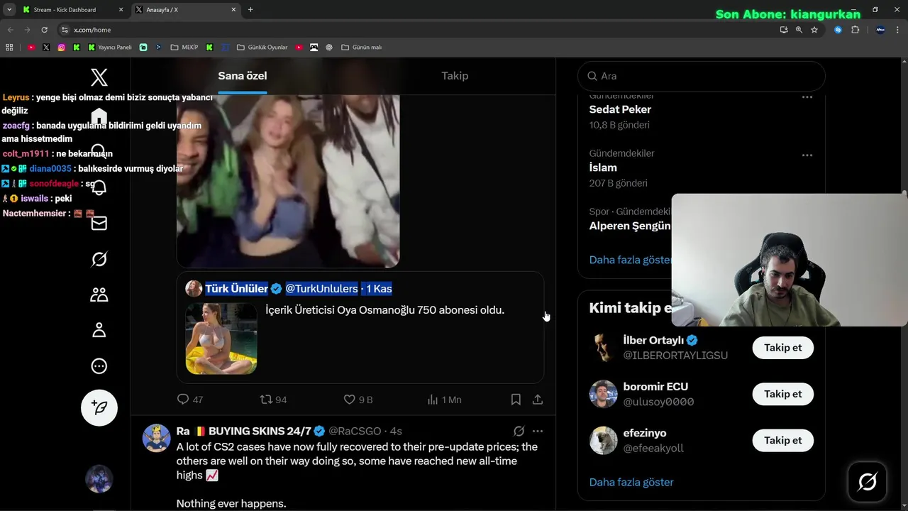
Task: Click Daha fazla göster under trends
Action: pos(630,260)
